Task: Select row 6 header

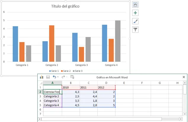Action: coord(41,109)
